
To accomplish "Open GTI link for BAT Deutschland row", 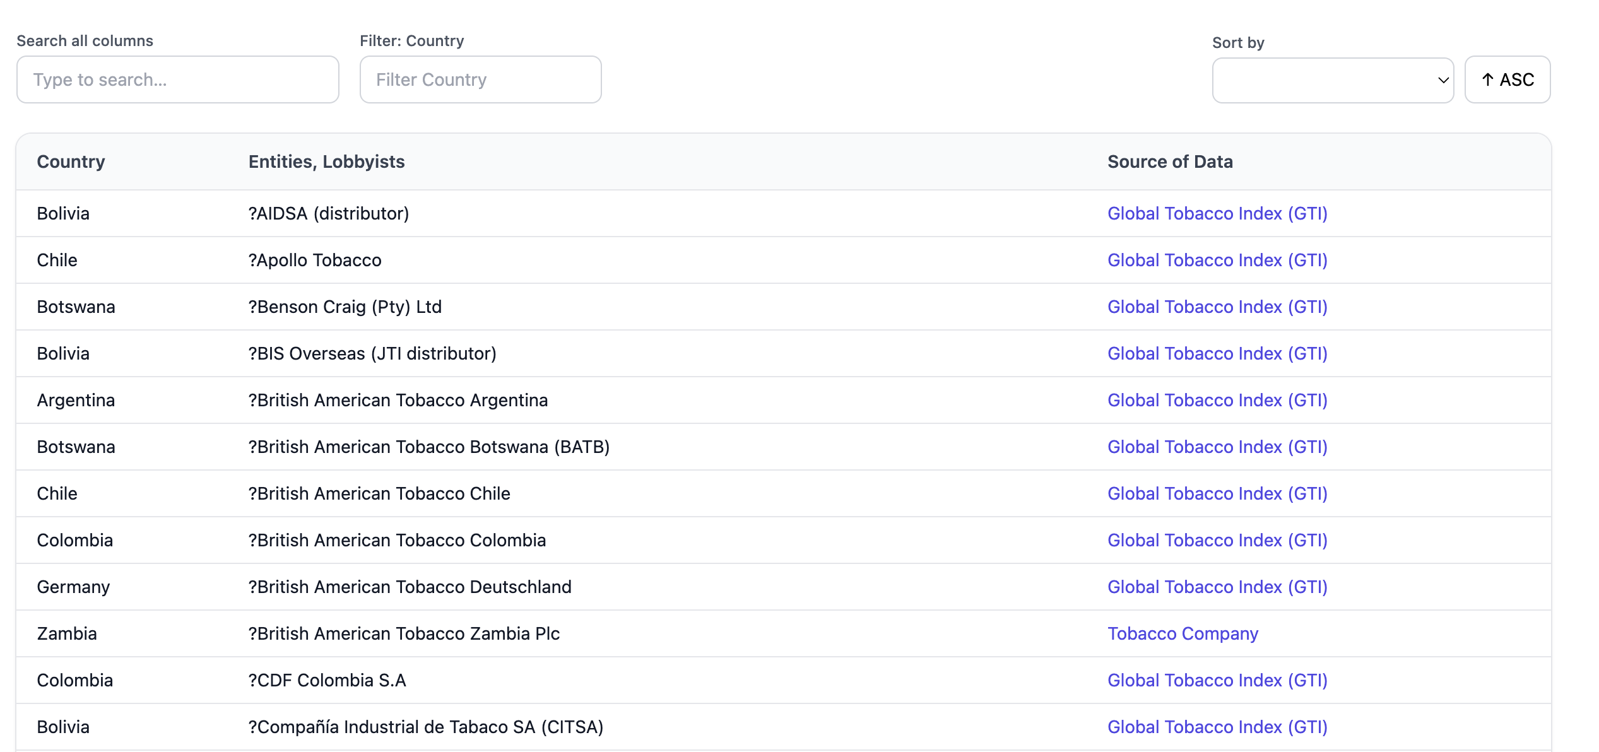I will click(x=1217, y=587).
